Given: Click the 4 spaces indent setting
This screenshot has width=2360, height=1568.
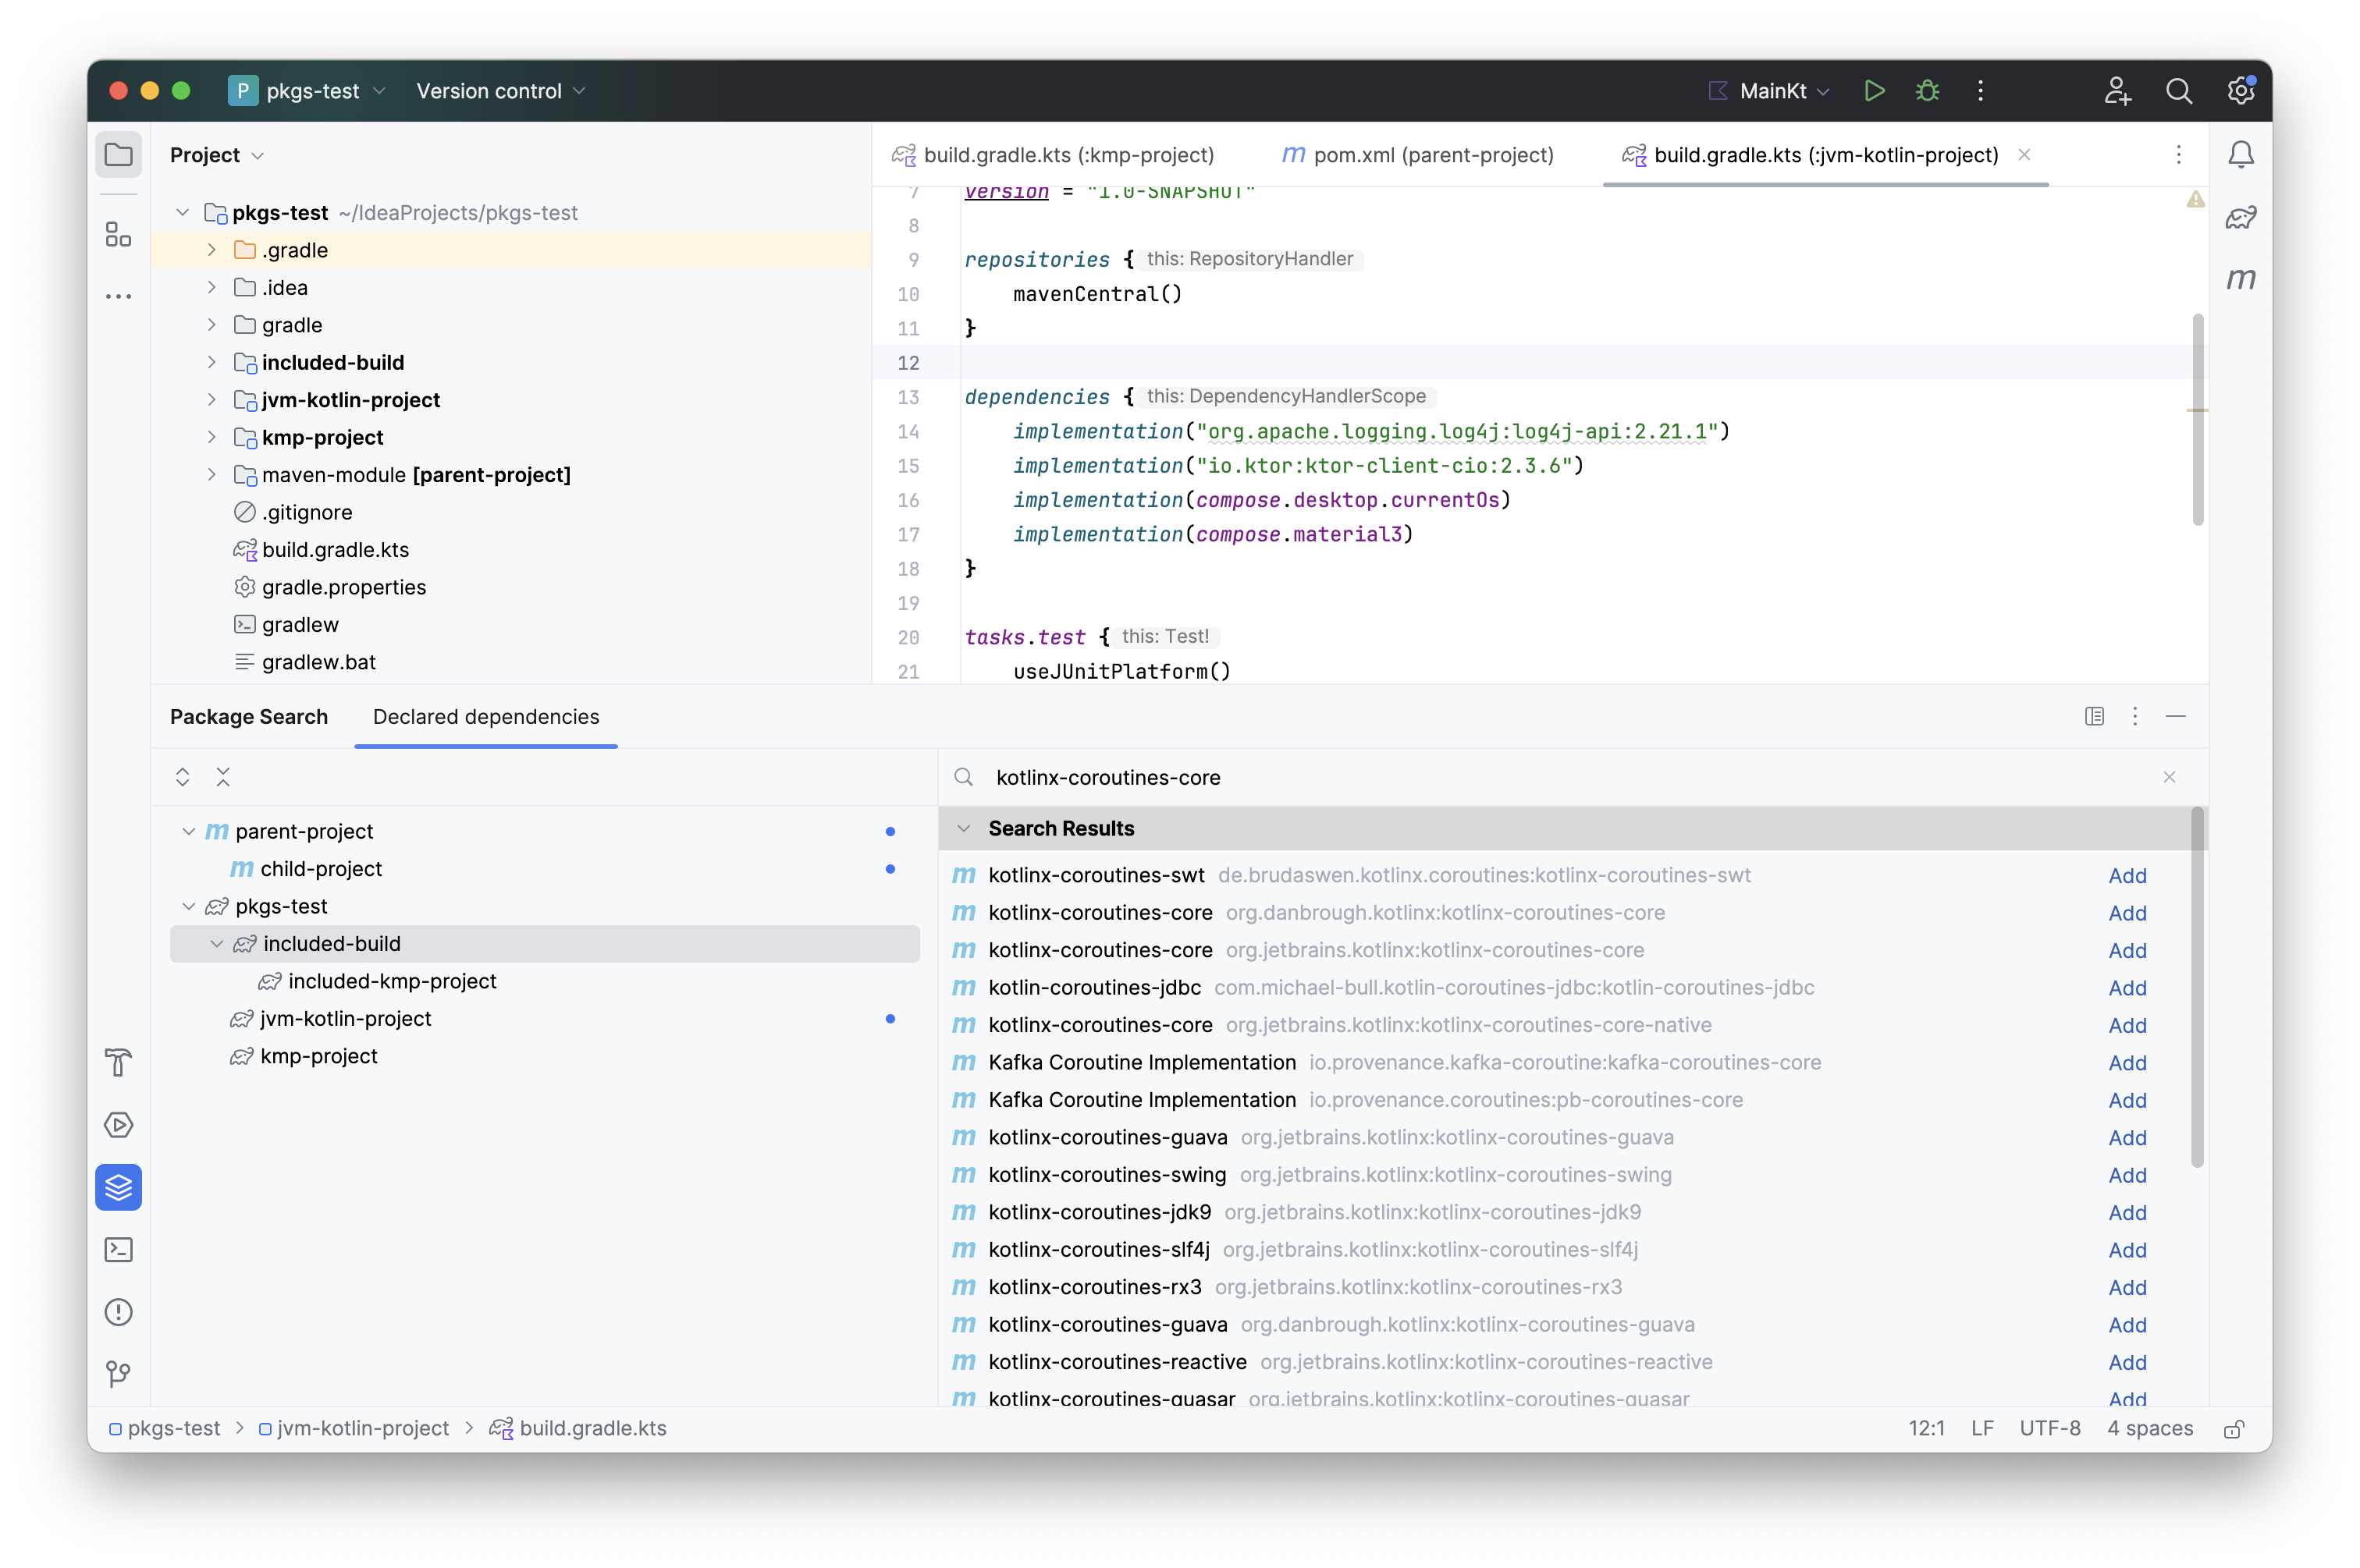Looking at the screenshot, I should coord(2149,1429).
